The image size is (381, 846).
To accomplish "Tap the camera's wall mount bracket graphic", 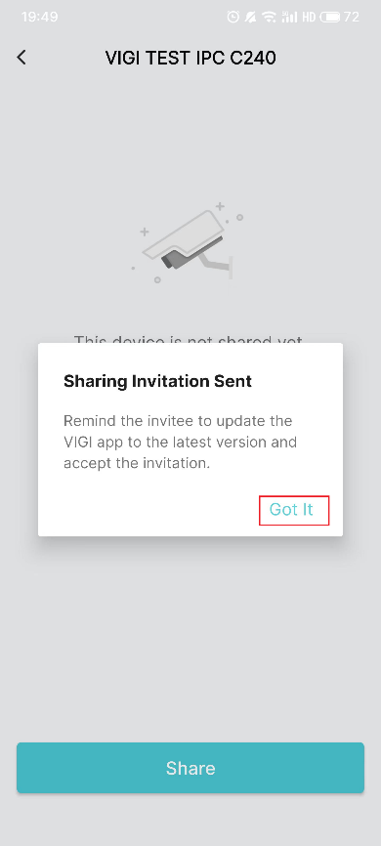I will (x=218, y=265).
